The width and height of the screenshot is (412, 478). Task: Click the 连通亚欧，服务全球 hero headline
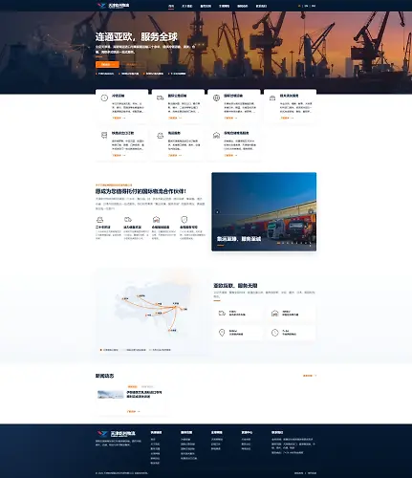pyautogui.click(x=137, y=37)
